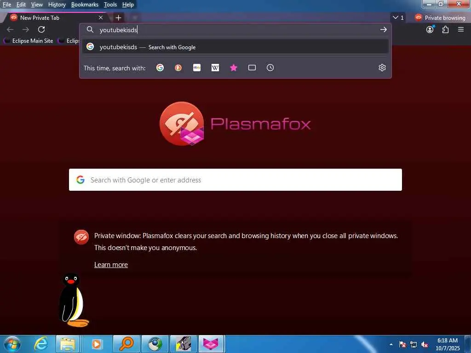Click the go arrow in address bar
471x353 pixels.
tap(383, 29)
